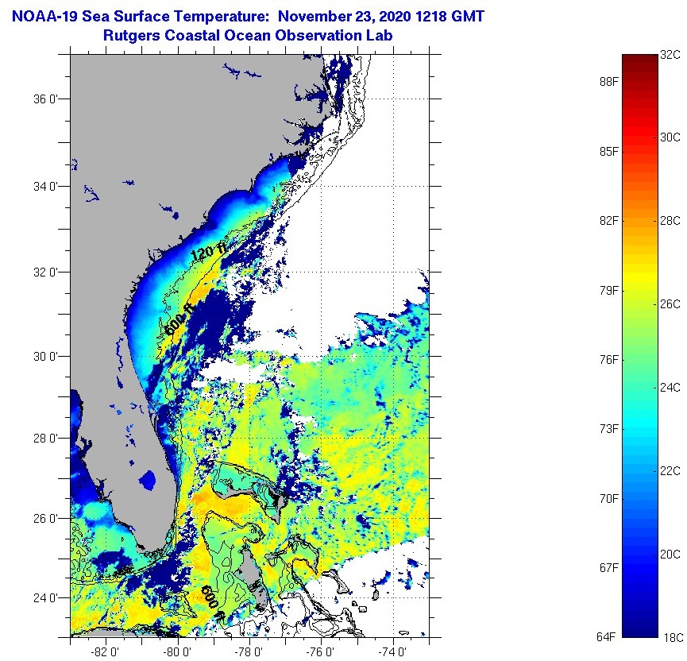Image resolution: width=687 pixels, height=661 pixels.
Task: Click the 73F label on color scale
Action: 609,429
